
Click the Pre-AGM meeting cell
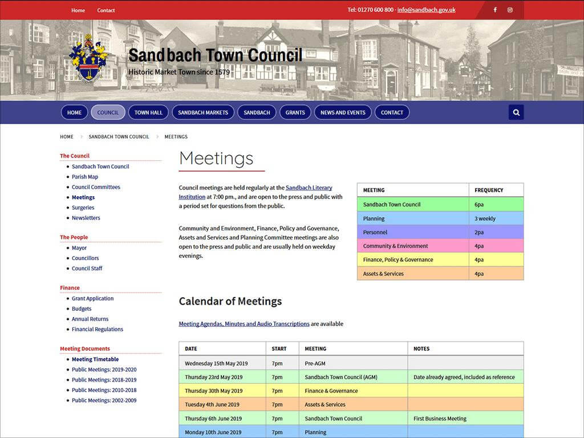point(353,363)
